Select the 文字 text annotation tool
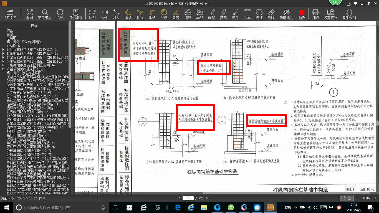 point(247,14)
